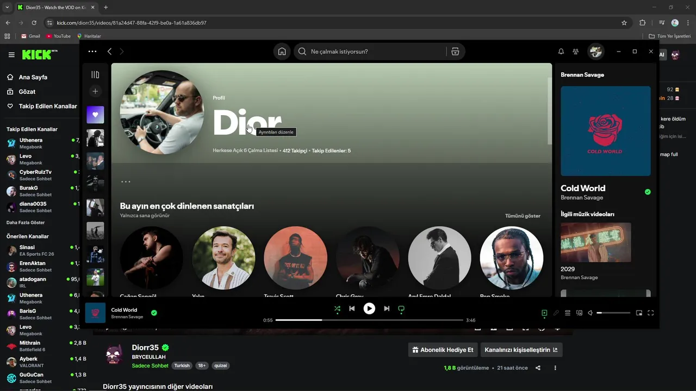696x391 pixels.
Task: Open a new Chrome tab
Action: (105, 7)
